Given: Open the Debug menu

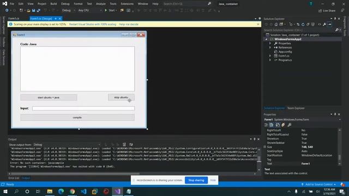Looking at the screenshot, I should pos(65,4).
